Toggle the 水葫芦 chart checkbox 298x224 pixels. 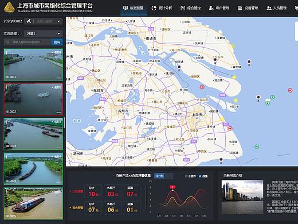tap(186, 176)
